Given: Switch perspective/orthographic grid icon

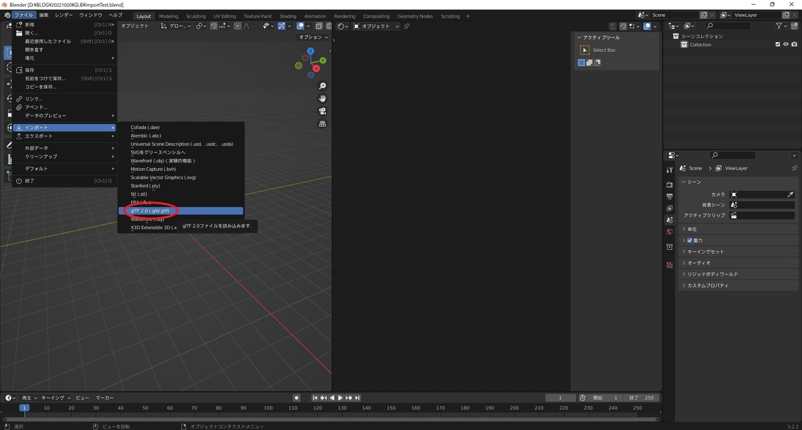Looking at the screenshot, I should point(322,124).
